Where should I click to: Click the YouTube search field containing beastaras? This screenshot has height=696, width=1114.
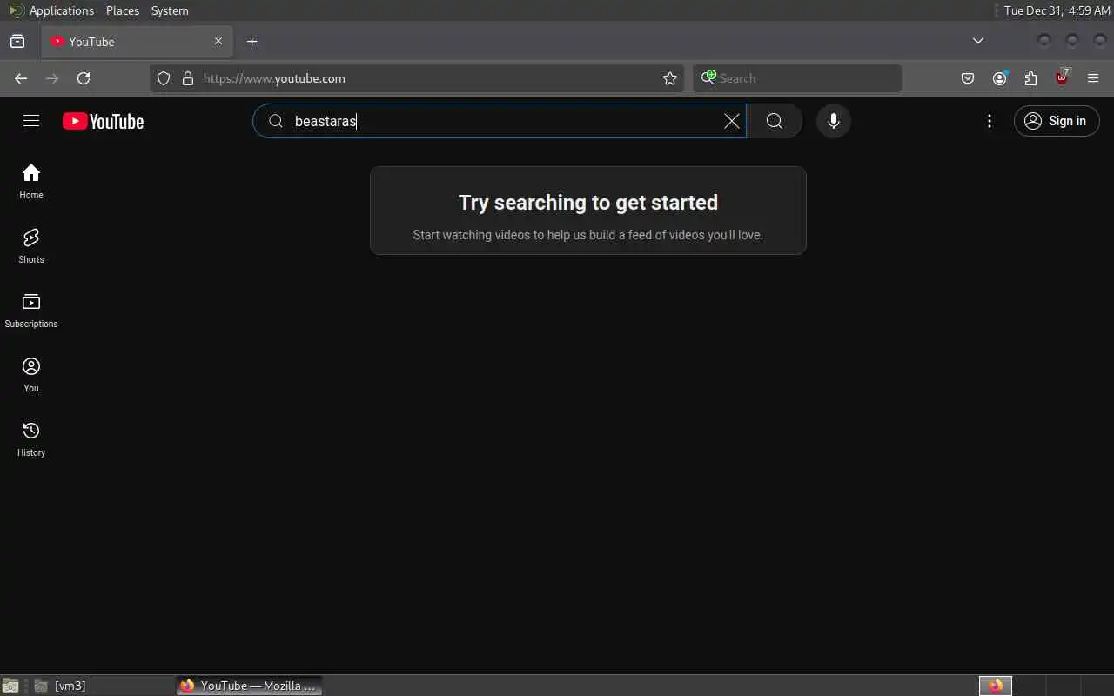tap(500, 121)
